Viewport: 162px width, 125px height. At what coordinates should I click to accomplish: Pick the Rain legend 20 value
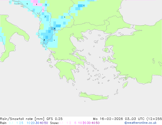33,123
